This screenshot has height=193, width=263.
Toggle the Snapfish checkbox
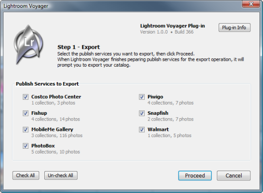142,113
